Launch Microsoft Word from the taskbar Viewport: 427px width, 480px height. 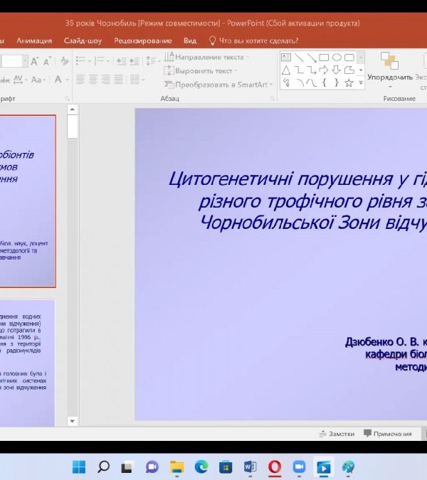[x=250, y=466]
